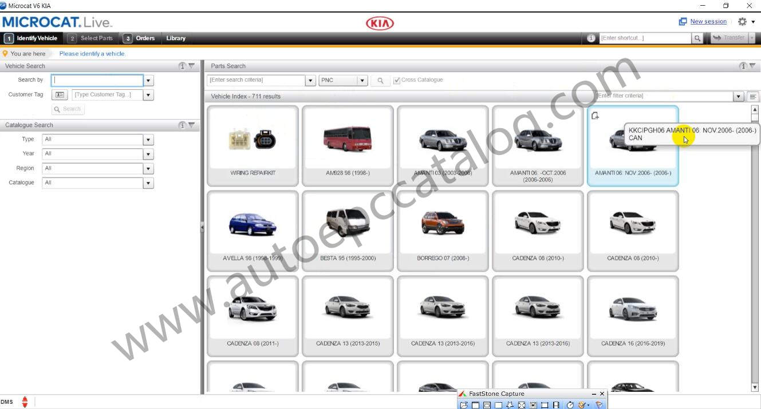Select the BORREGO 07 vehicle thumbnail
The image size is (761, 409).
tap(442, 230)
